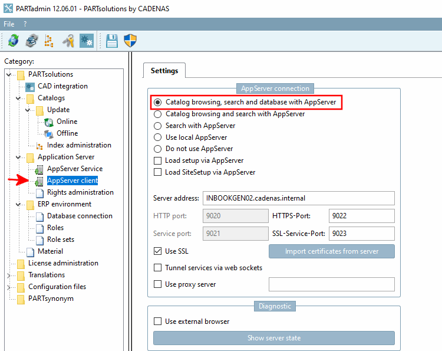Switch to the Settings tab
The image size is (442, 351).
point(164,71)
